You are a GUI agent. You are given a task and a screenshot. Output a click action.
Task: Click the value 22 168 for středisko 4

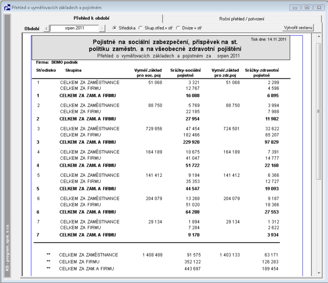pos(271,166)
